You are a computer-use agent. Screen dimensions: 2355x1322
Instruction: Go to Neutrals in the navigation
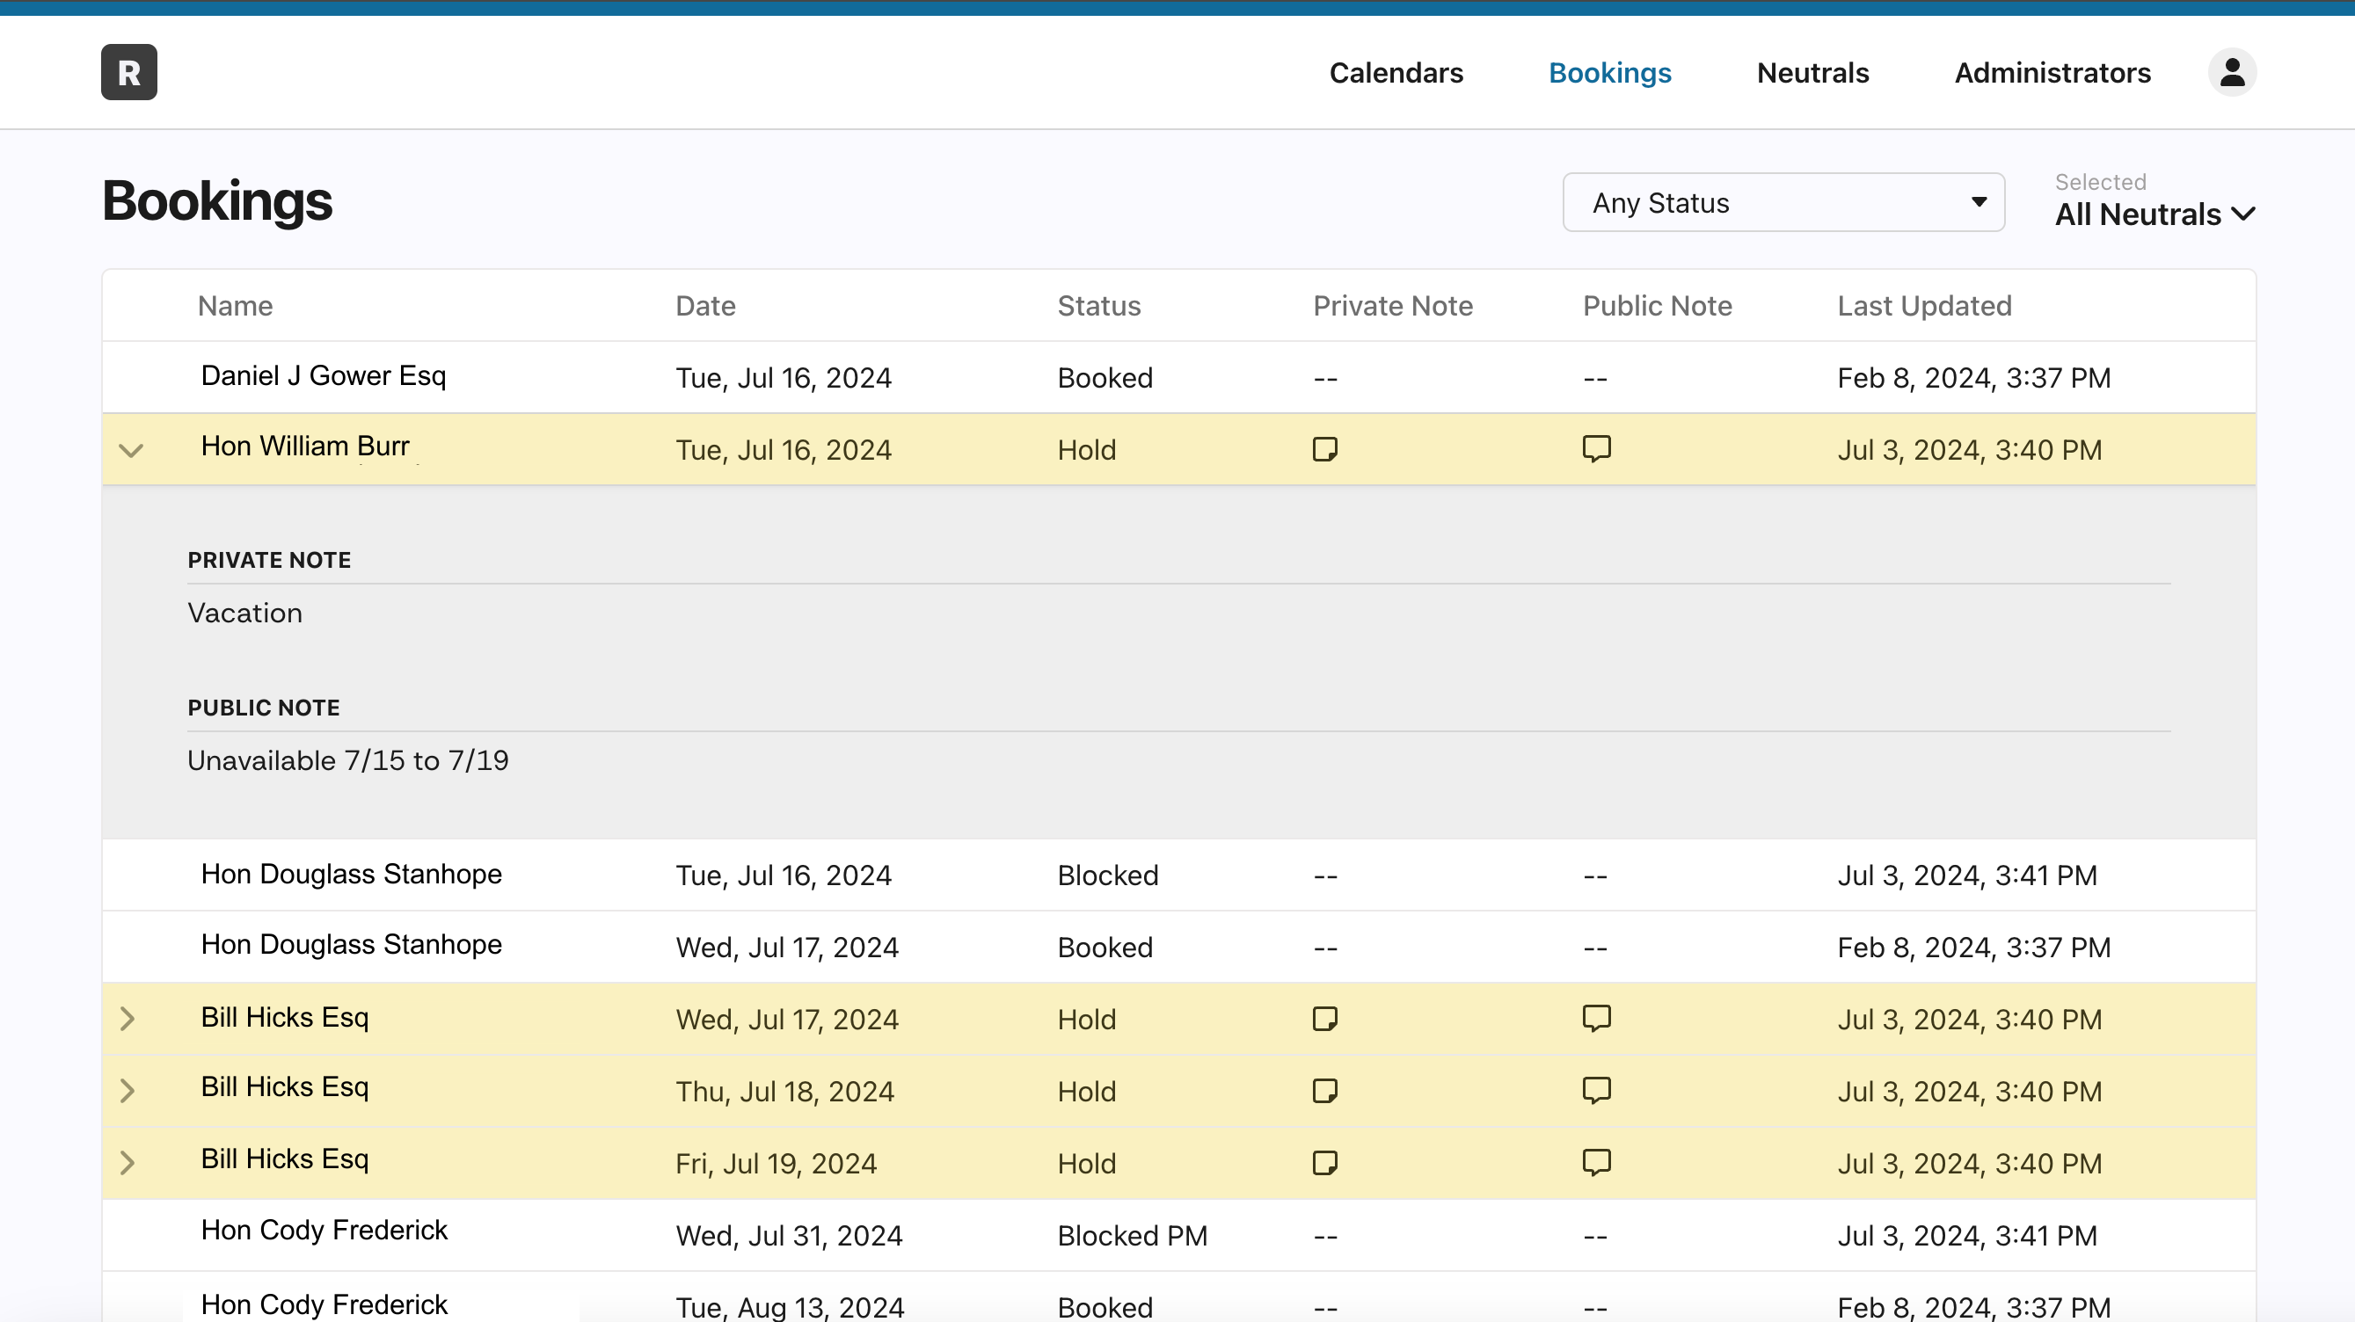1812,72
